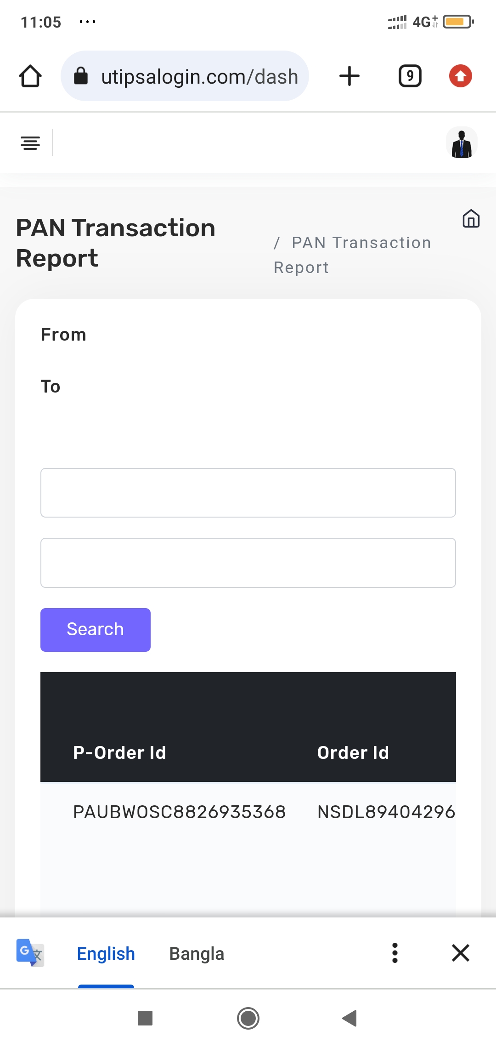Switch translation to English tab

click(106, 954)
